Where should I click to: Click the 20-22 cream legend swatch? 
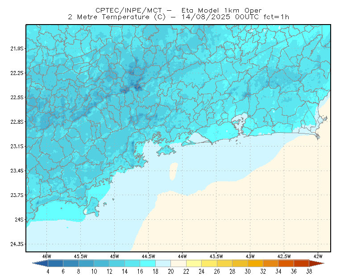tap(178, 263)
